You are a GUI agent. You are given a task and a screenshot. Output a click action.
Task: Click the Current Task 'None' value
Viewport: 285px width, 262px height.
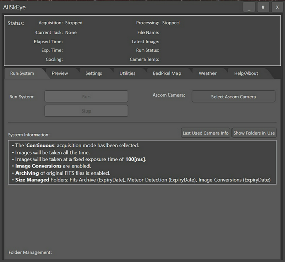(x=71, y=33)
